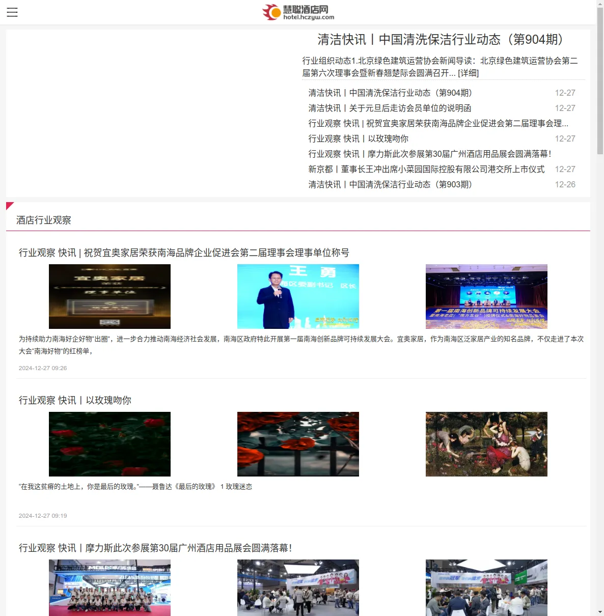Click the [详细] details link

468,73
